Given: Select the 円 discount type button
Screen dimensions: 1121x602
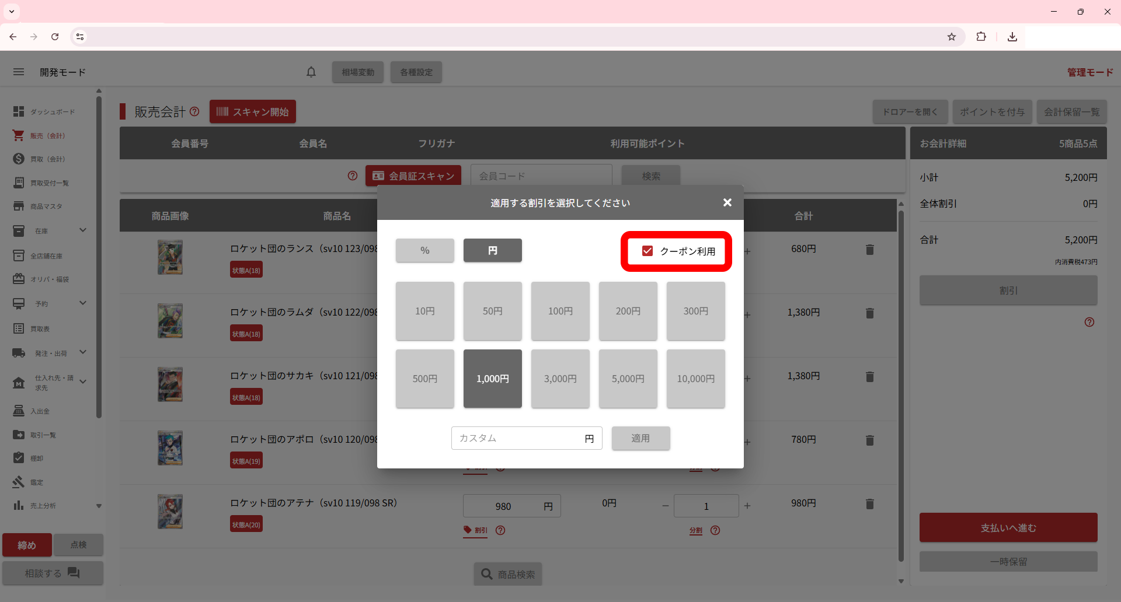Looking at the screenshot, I should point(492,250).
